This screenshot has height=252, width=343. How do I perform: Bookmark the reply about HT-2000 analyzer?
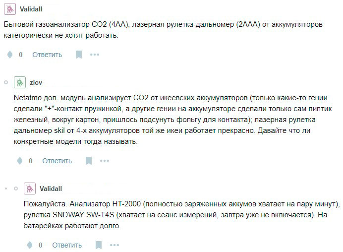tap(99, 245)
